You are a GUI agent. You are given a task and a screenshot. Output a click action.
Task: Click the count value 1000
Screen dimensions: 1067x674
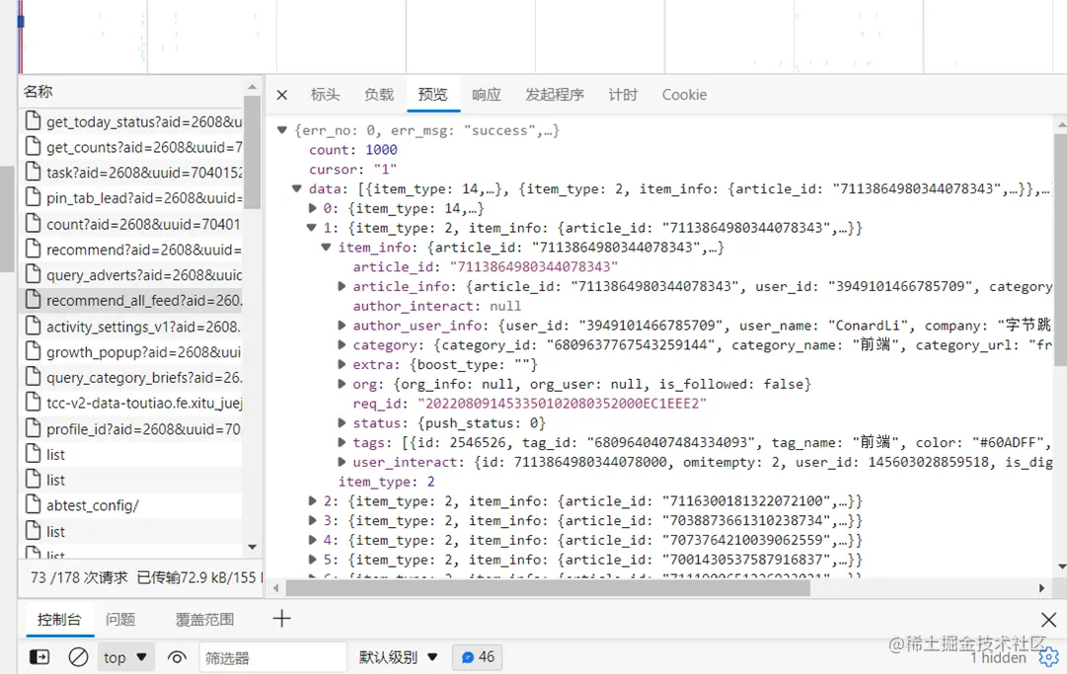click(381, 150)
